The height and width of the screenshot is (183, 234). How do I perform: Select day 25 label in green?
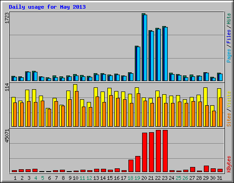click(x=178, y=178)
